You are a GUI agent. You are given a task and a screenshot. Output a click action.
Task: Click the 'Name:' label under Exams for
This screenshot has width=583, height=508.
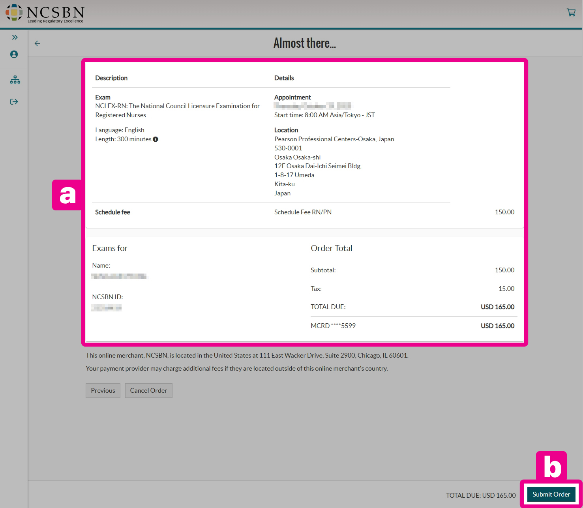tap(101, 266)
